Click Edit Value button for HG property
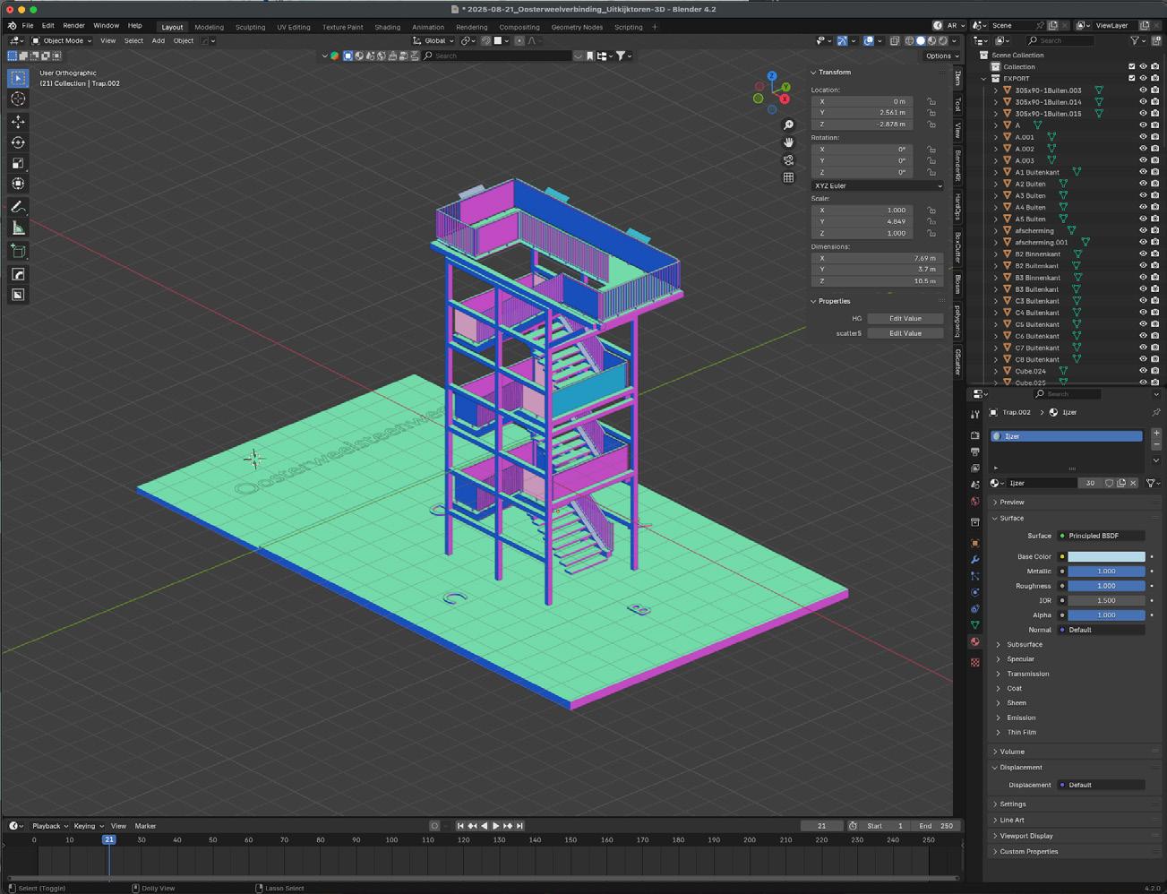The width and height of the screenshot is (1167, 894). click(x=905, y=318)
